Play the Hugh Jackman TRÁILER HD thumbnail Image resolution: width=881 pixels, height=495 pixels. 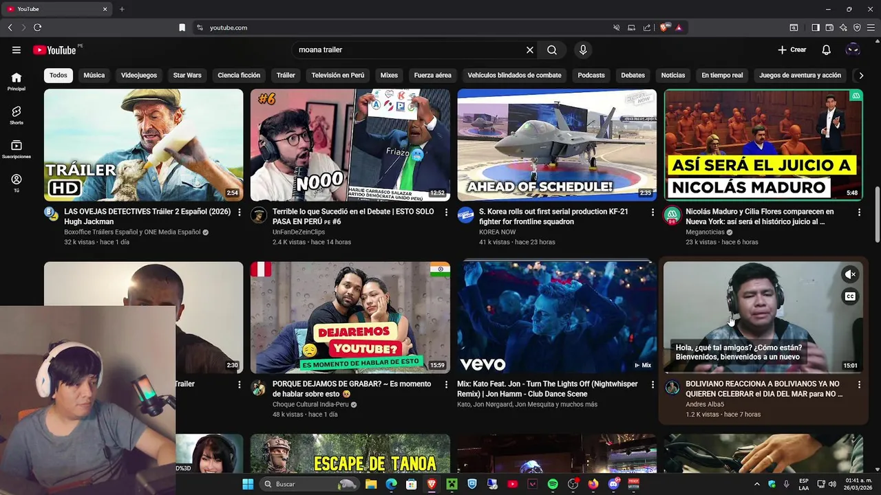(144, 145)
